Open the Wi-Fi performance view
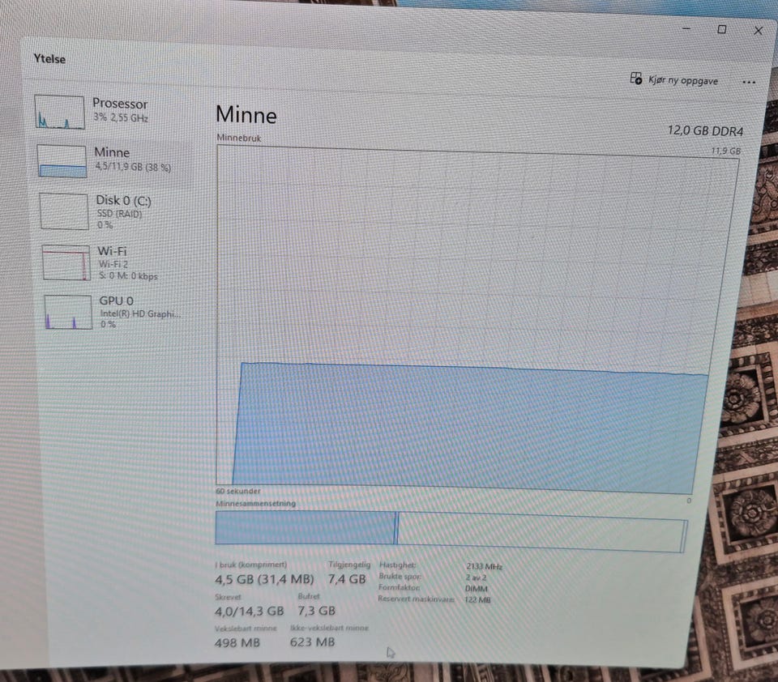 click(118, 262)
